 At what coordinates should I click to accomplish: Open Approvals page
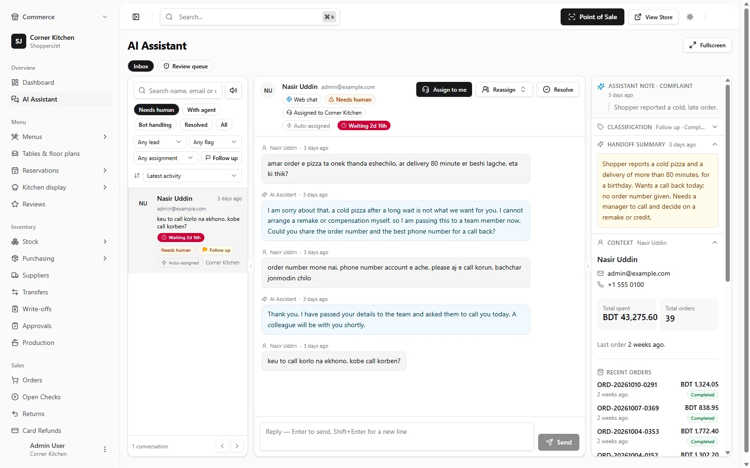pyautogui.click(x=60, y=326)
